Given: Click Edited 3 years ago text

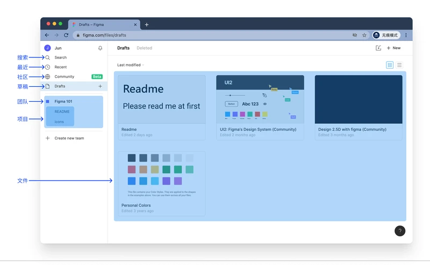Looking at the screenshot, I should point(138,211).
